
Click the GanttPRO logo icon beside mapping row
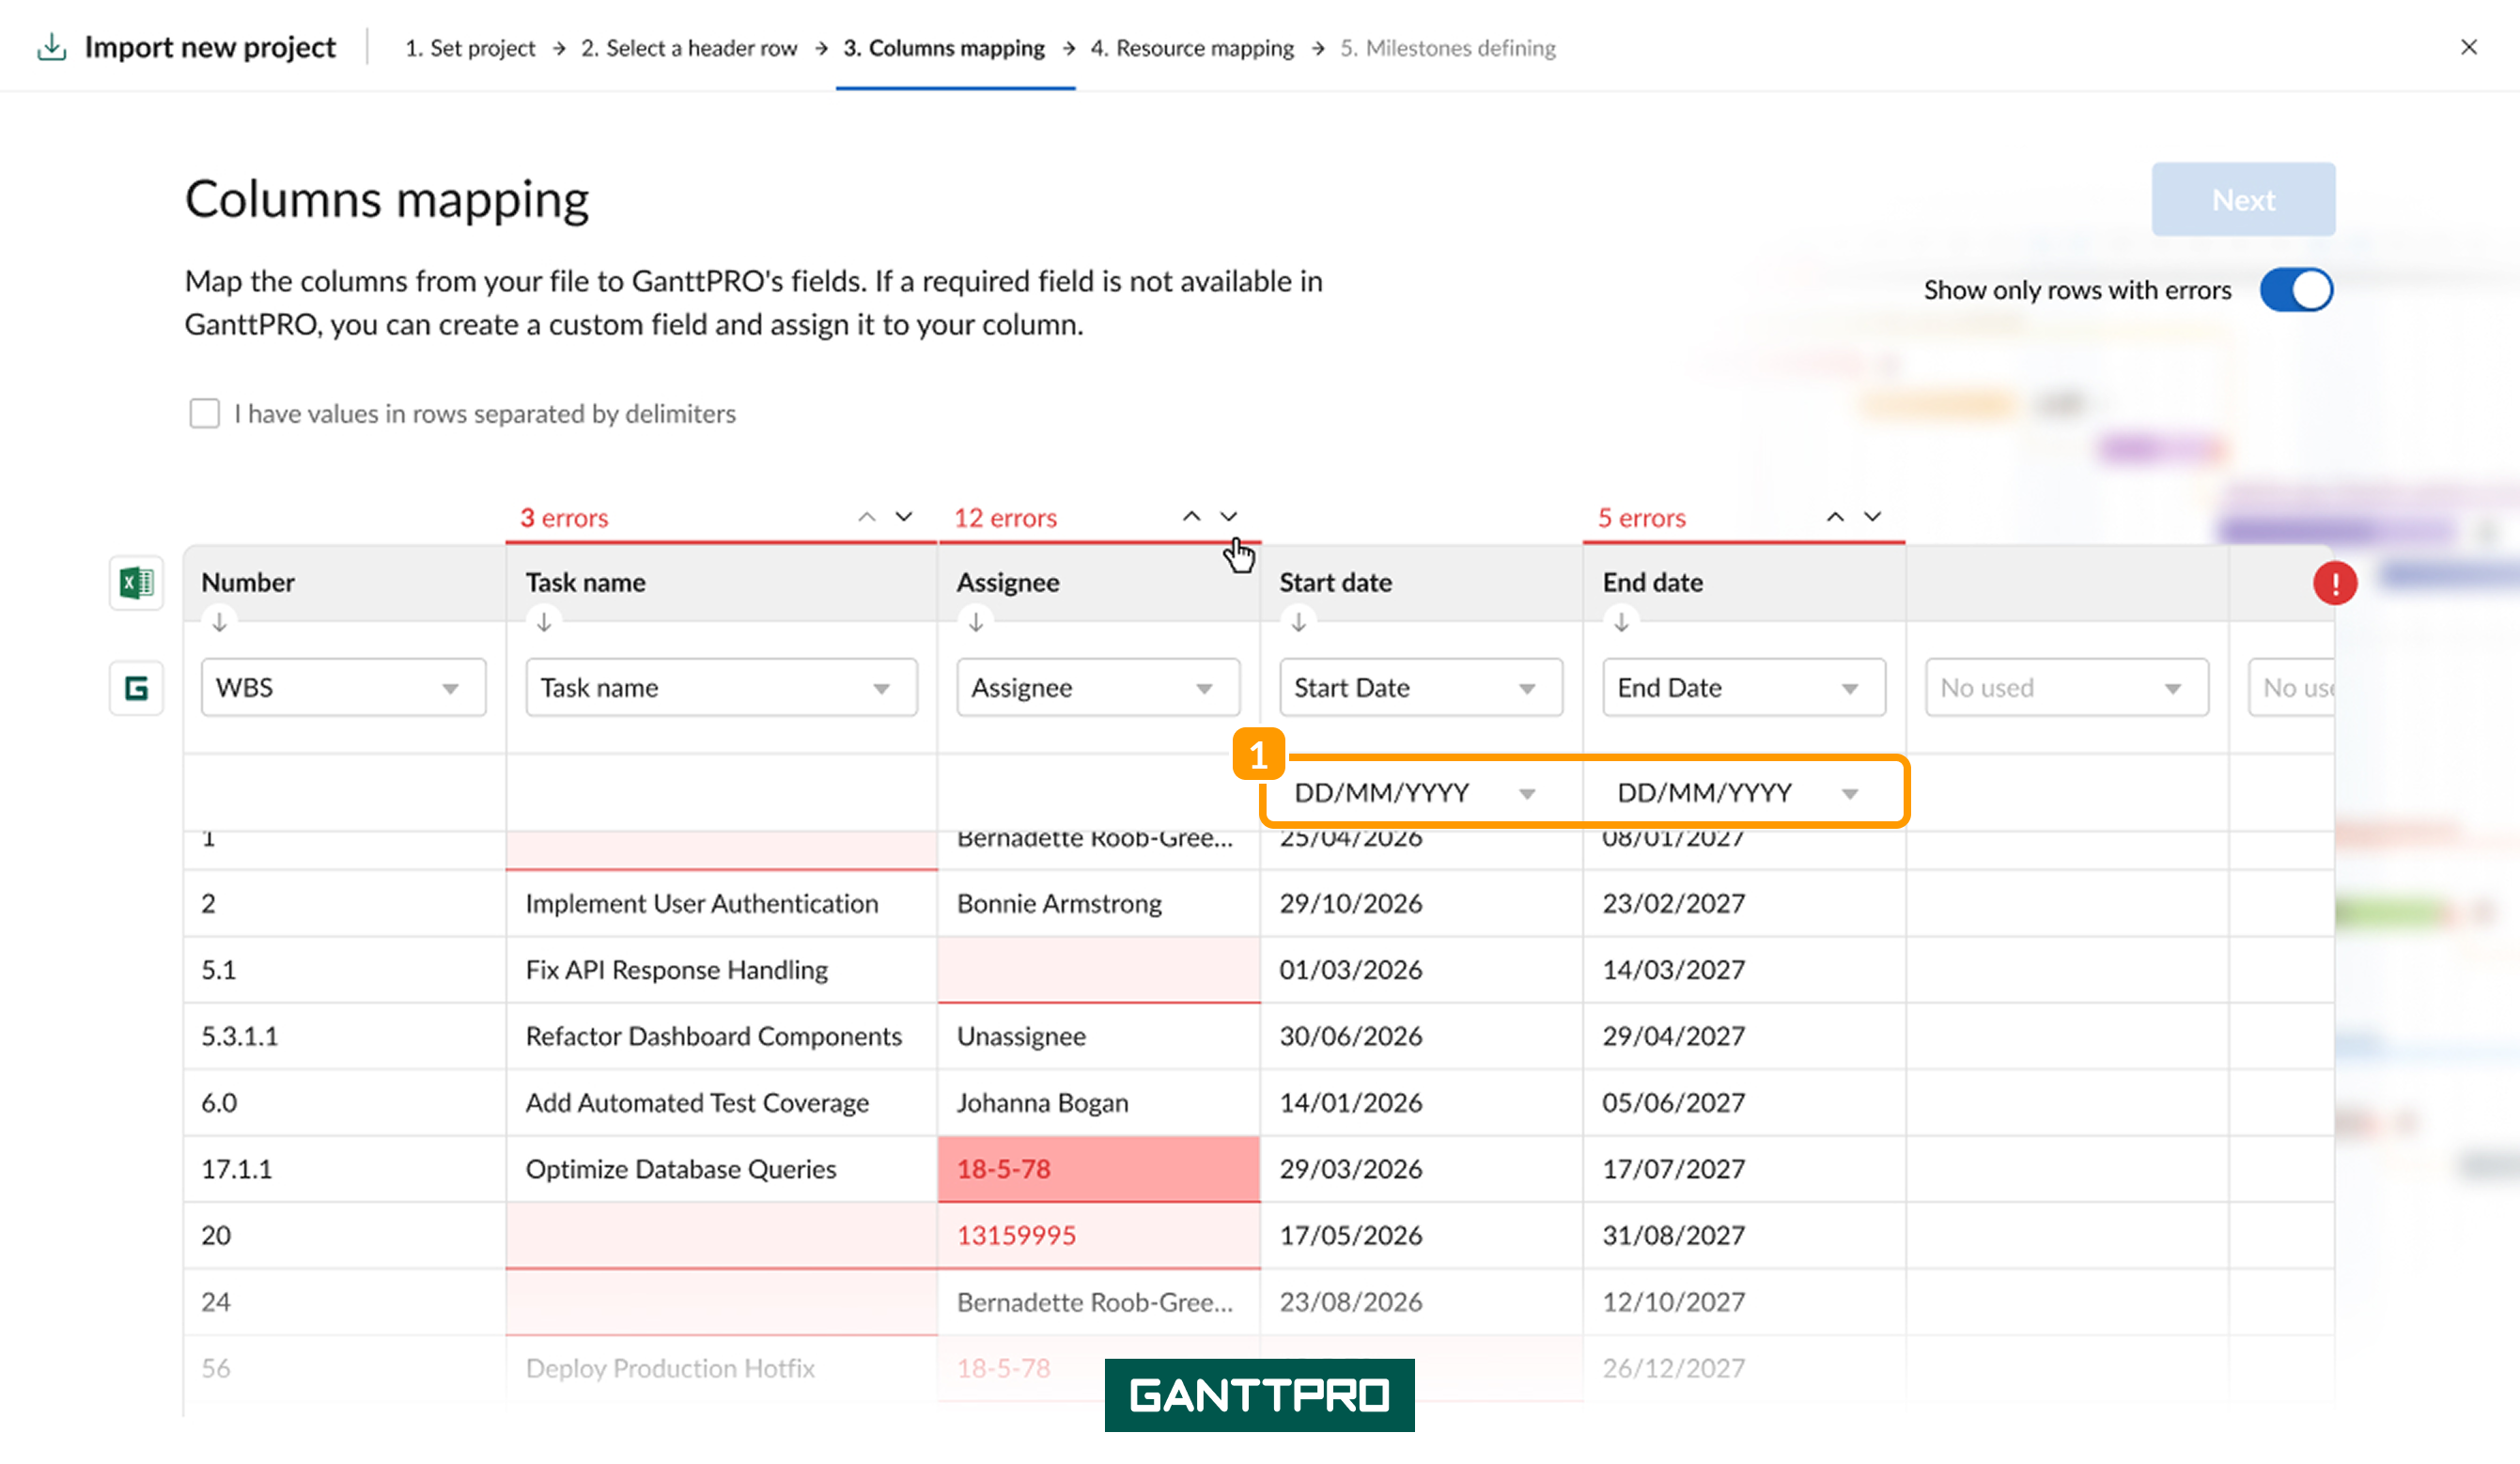(136, 688)
